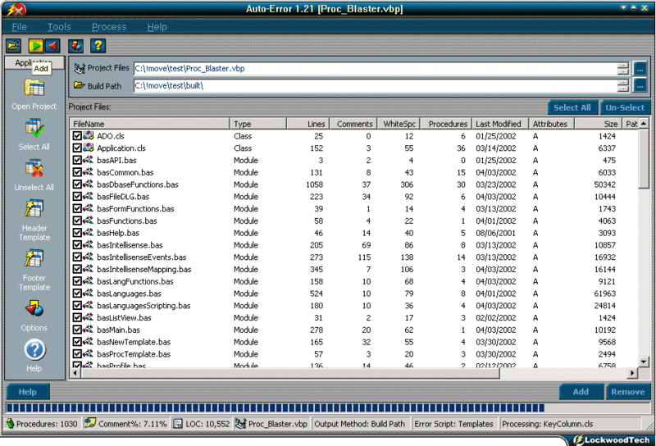The height and width of the screenshot is (446, 656).
Task: Click the file list scroll up arrow
Action: [644, 124]
